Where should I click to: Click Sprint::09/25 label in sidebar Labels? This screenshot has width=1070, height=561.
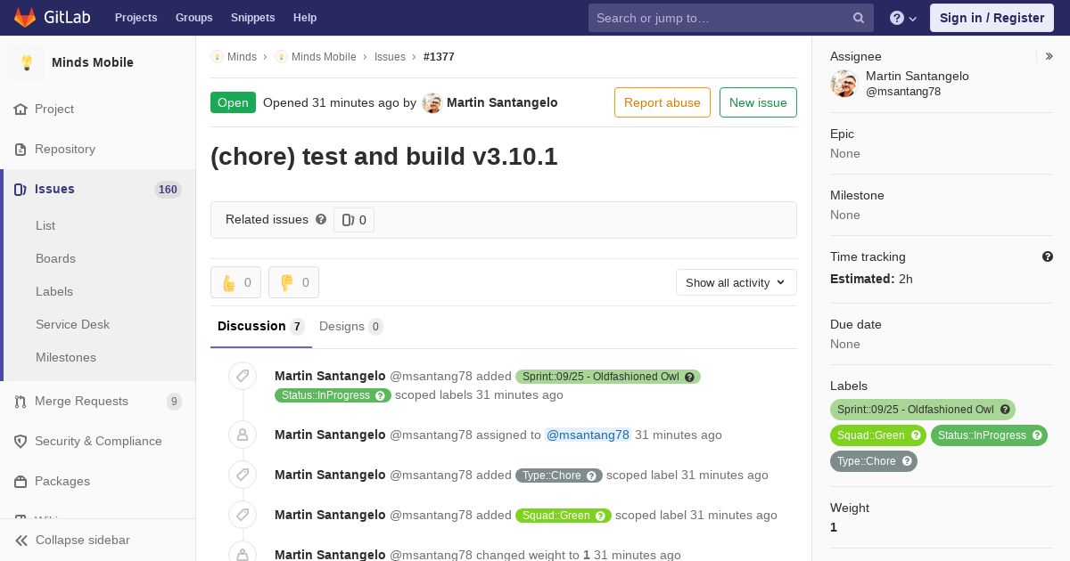923,410
